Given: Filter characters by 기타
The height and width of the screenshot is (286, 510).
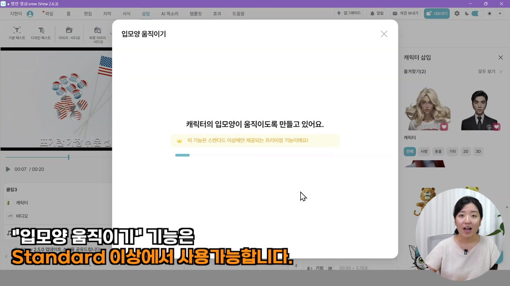Looking at the screenshot, I should pyautogui.click(x=452, y=151).
